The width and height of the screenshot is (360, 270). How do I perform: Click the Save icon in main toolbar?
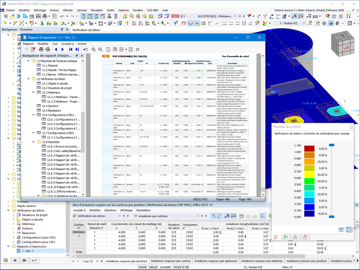[38, 16]
